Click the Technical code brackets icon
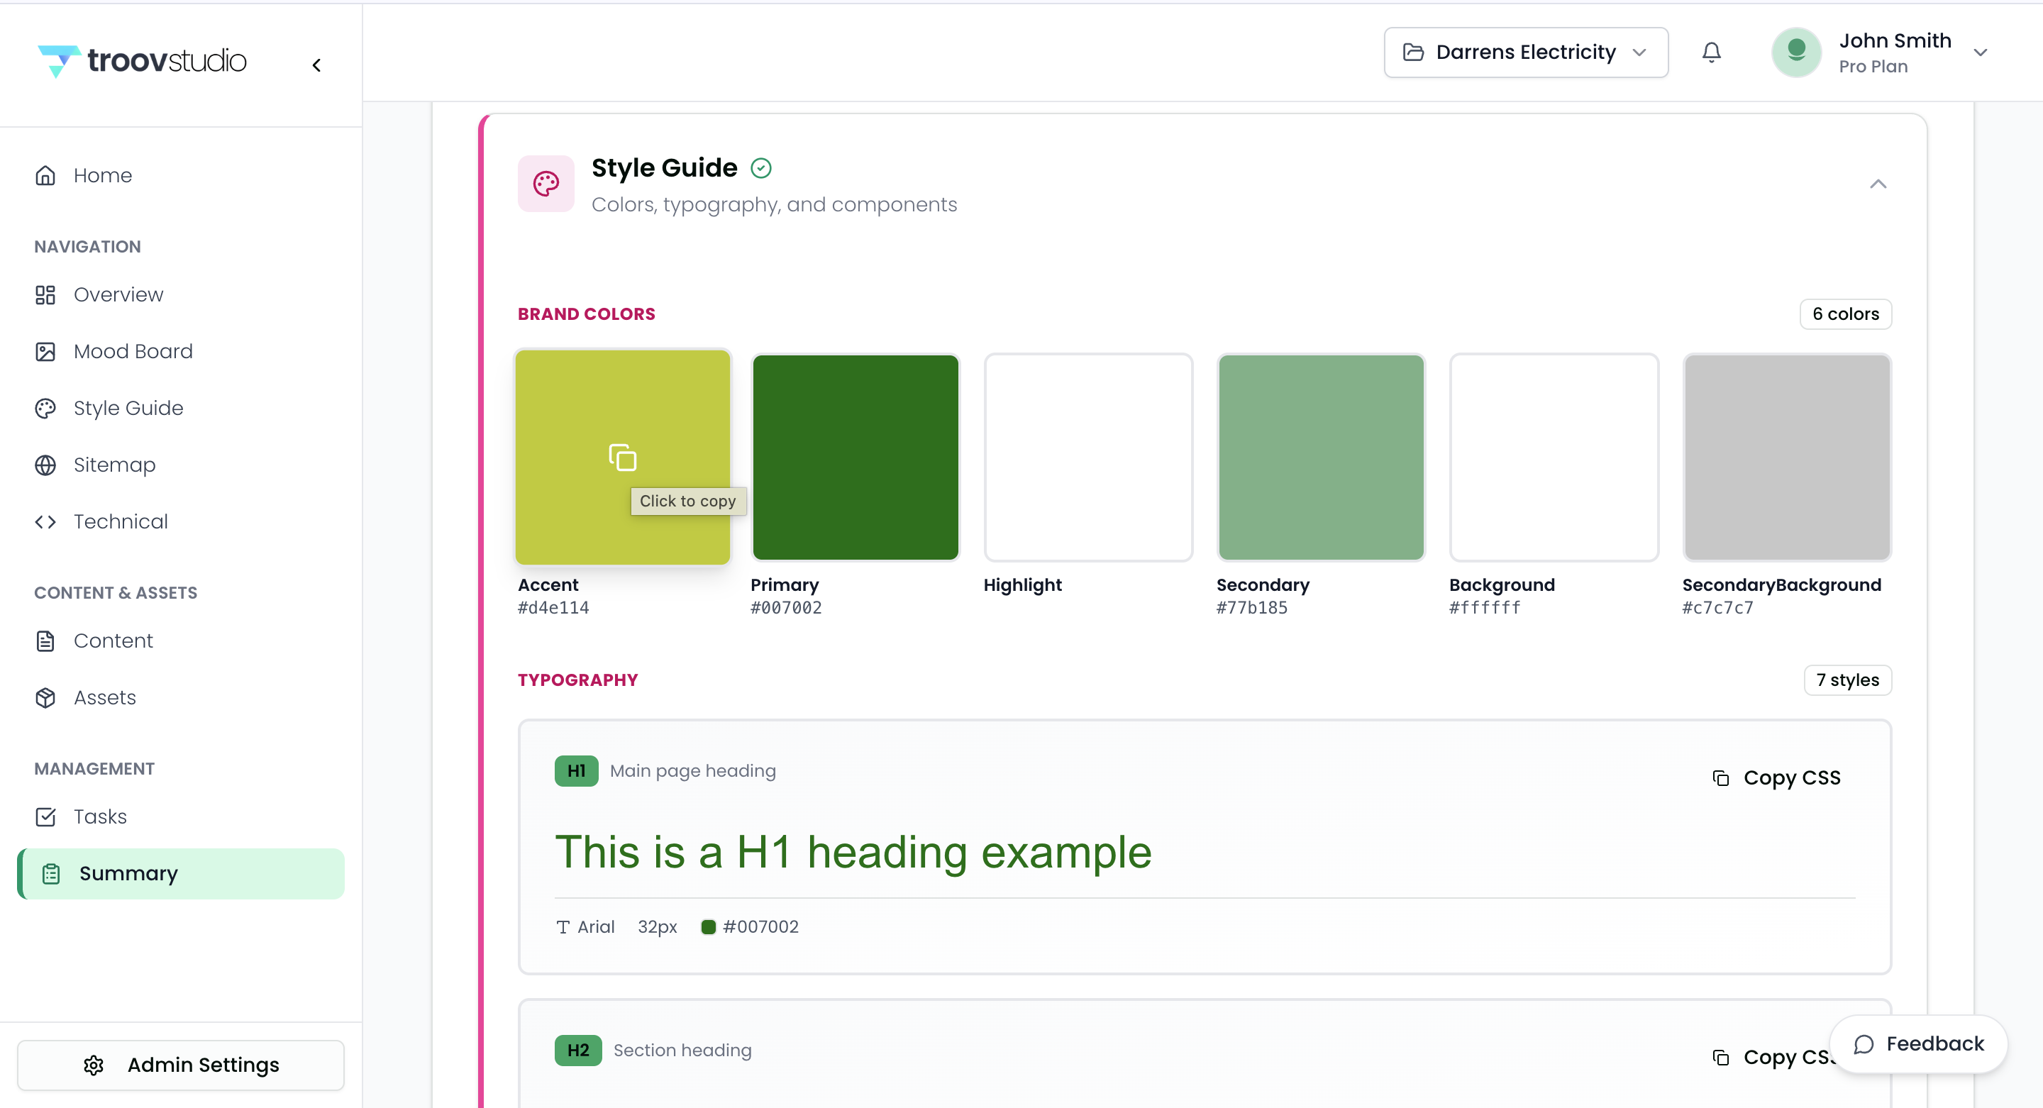Viewport: 2043px width, 1108px height. coord(45,522)
